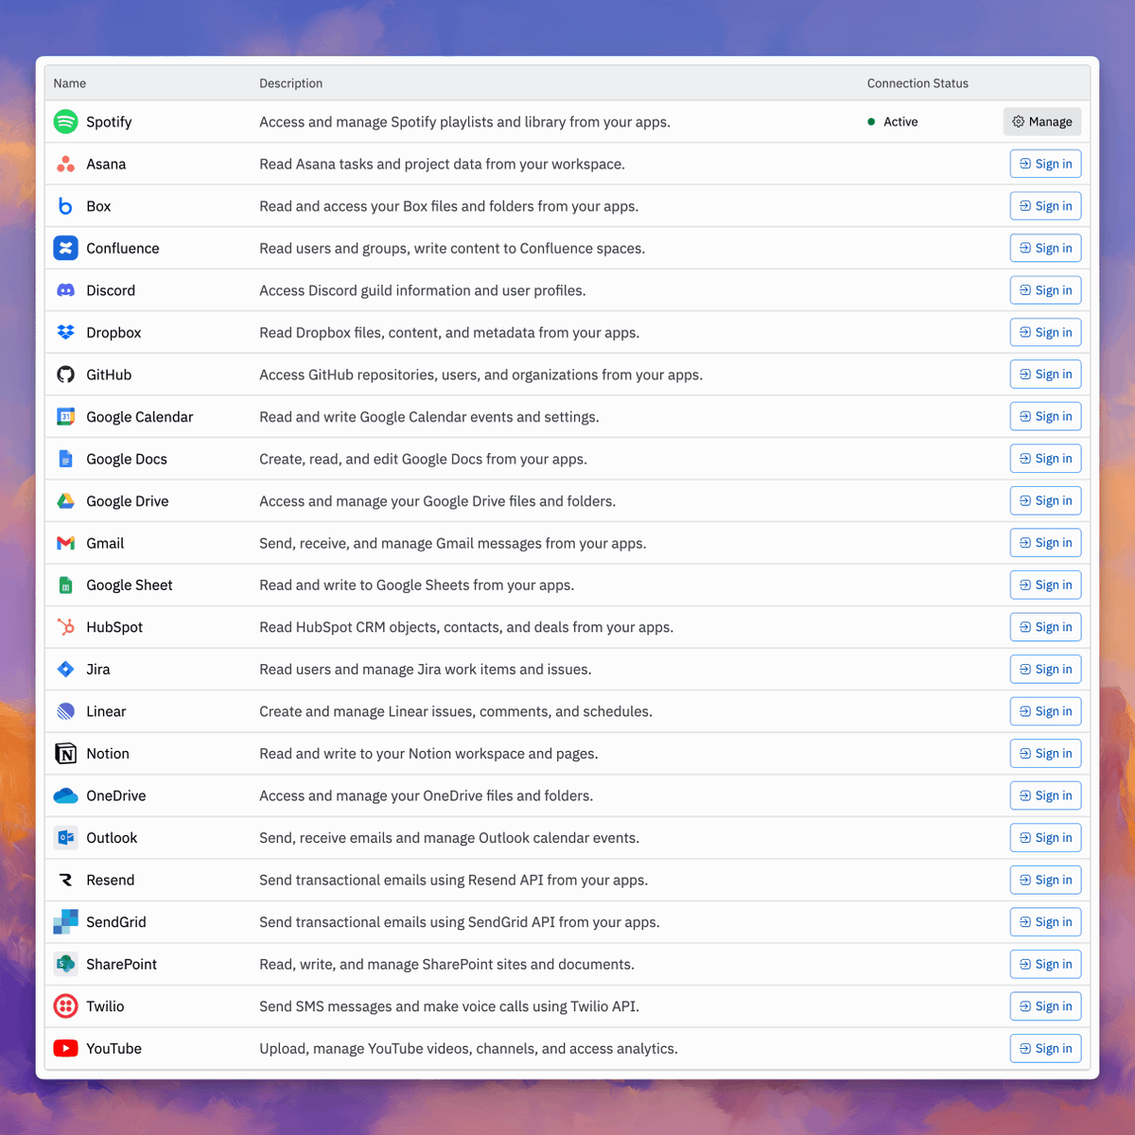
Task: Open Manage for the Spotify connection
Action: (x=1042, y=122)
